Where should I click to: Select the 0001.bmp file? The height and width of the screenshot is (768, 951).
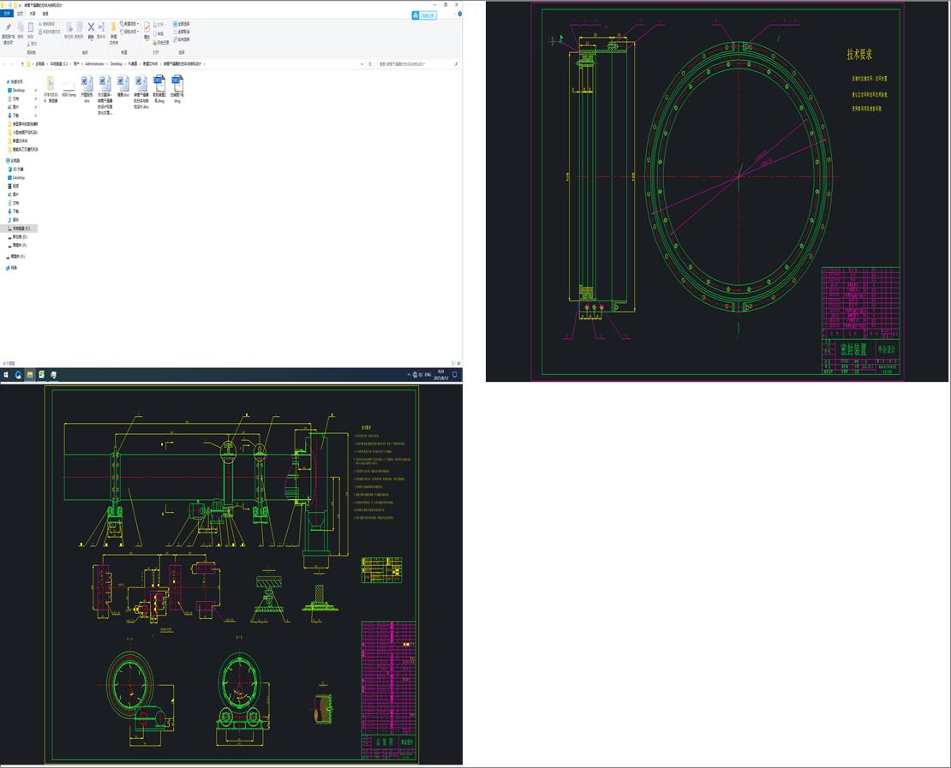coord(69,87)
